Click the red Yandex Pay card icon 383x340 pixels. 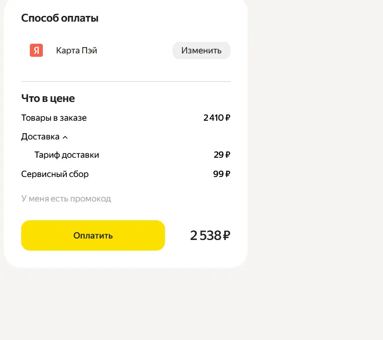pos(36,50)
